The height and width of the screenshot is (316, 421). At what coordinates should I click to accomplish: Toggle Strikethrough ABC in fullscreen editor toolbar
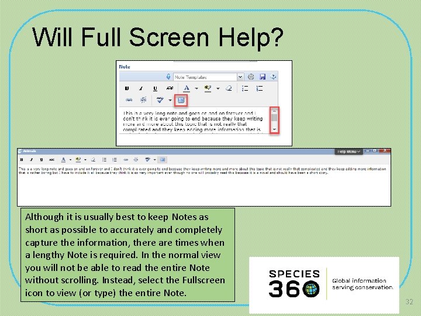point(51,160)
